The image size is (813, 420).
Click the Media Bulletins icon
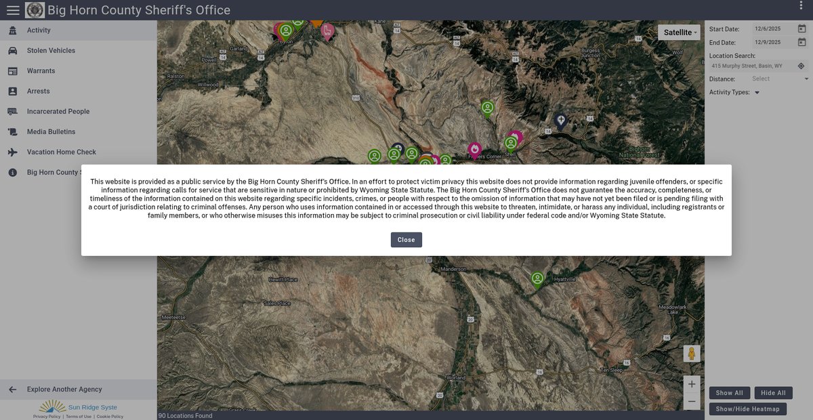tap(12, 132)
